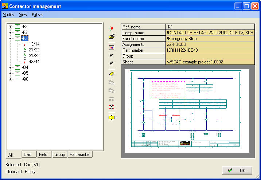
Task: Click the 'Selected : Coil [-K1]' status text
Action: [x=23, y=165]
